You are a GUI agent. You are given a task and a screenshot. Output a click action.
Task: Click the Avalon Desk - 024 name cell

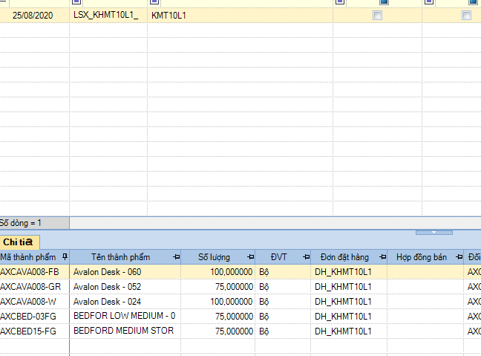coord(107,302)
